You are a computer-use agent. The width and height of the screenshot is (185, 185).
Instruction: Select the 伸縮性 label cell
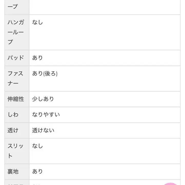(17, 99)
